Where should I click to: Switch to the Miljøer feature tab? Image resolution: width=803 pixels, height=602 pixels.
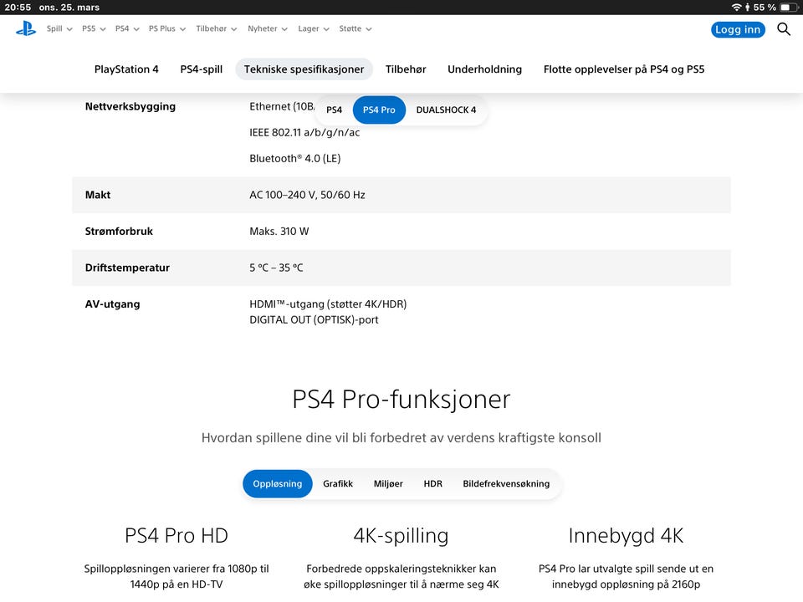point(388,484)
